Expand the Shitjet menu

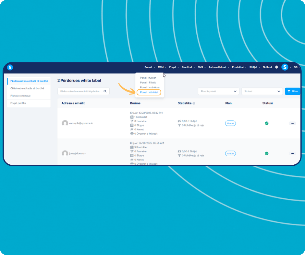255,67
